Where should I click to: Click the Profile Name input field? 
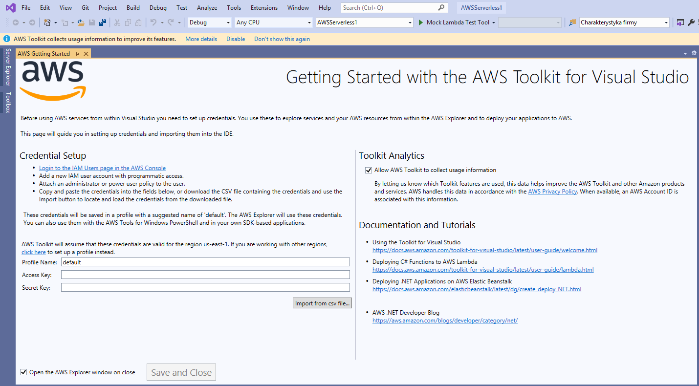205,262
